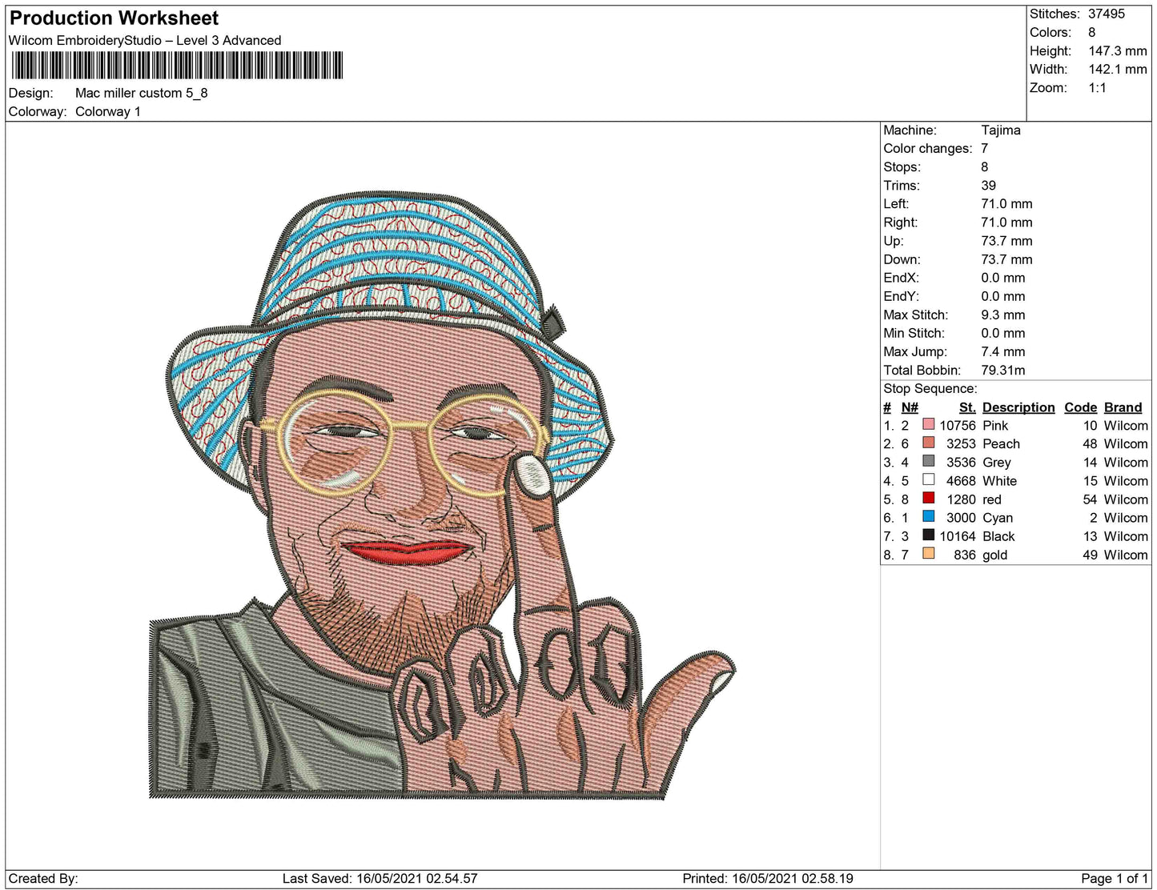Select "Last Saved: 16/05/2021 02.54.57" footer text
Viewport: 1157px width, 890px height.
coord(380,878)
